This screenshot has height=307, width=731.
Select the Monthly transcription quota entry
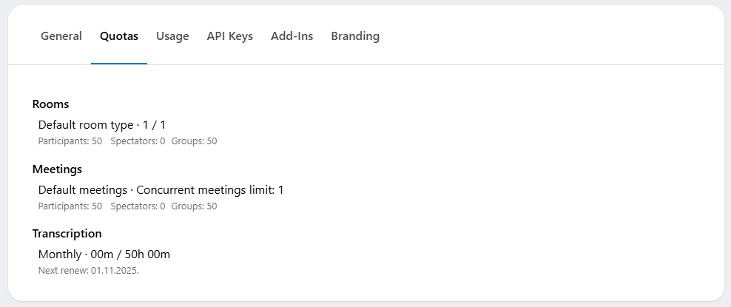click(104, 254)
